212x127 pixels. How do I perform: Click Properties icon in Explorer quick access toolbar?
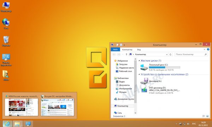(x=117, y=45)
